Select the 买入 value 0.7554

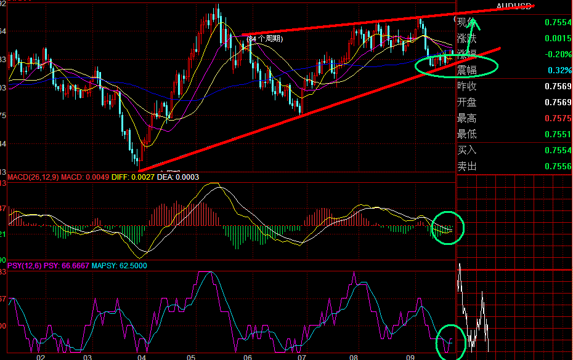pyautogui.click(x=558, y=150)
